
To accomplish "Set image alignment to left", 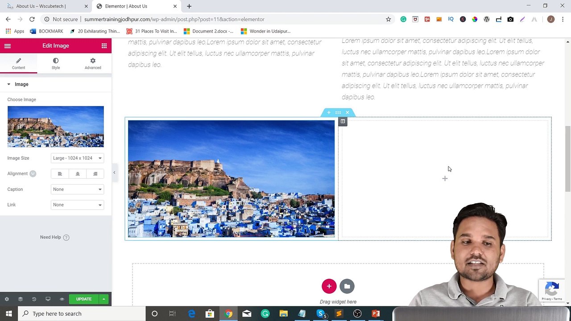I will (x=60, y=173).
